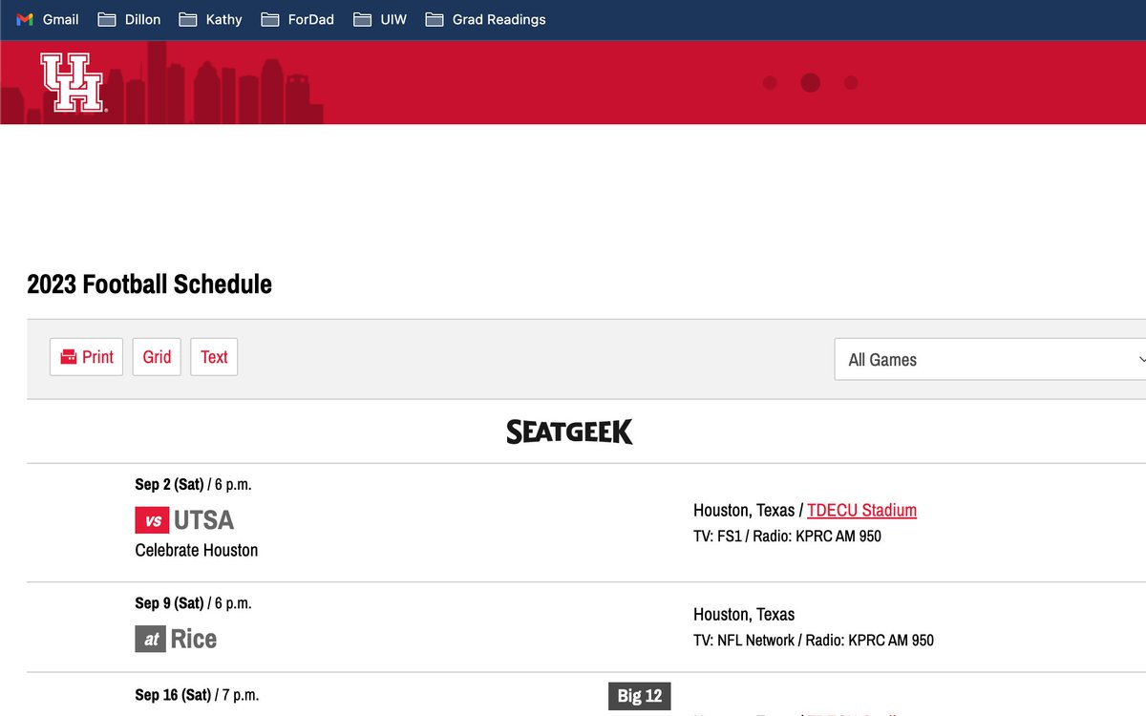1146x716 pixels.
Task: Open the UIW bookmarks folder
Action: tap(380, 19)
